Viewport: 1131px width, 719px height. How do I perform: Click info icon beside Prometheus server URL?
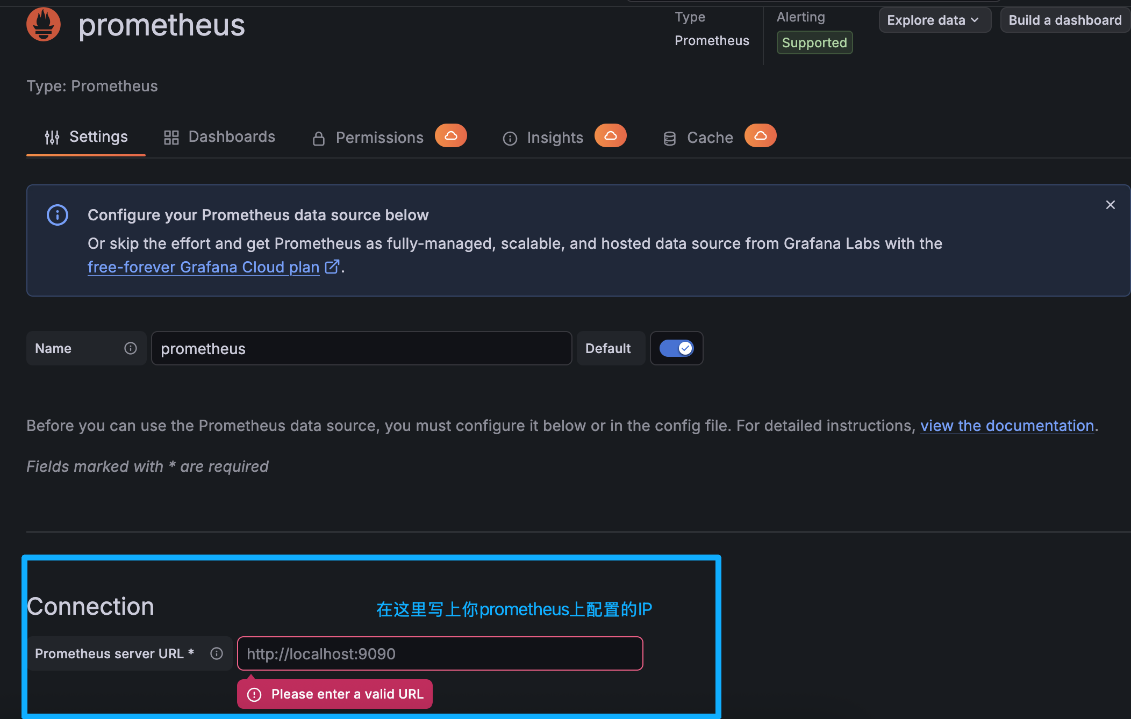point(217,653)
